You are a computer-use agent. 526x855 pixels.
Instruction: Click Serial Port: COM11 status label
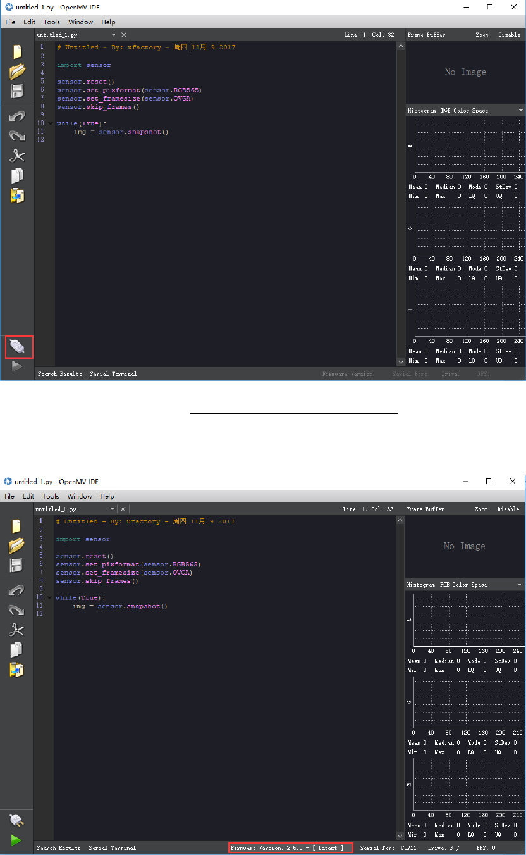pyautogui.click(x=388, y=847)
